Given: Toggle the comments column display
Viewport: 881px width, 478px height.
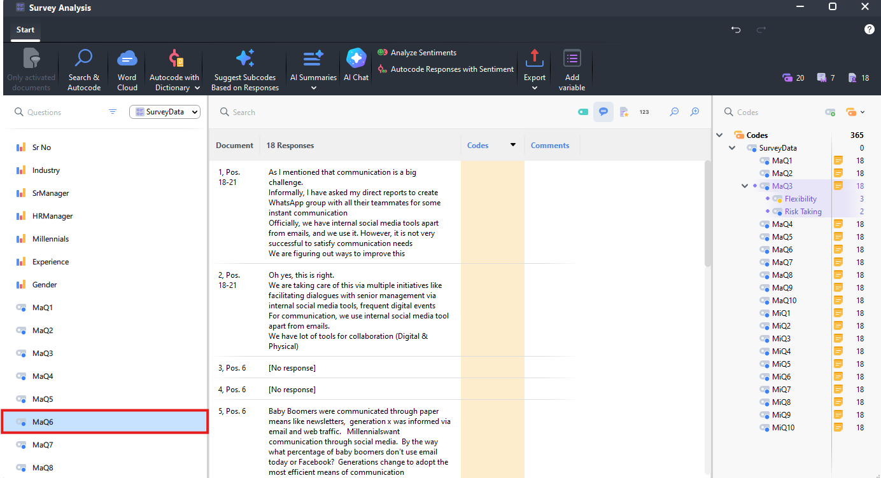Looking at the screenshot, I should click(x=603, y=112).
